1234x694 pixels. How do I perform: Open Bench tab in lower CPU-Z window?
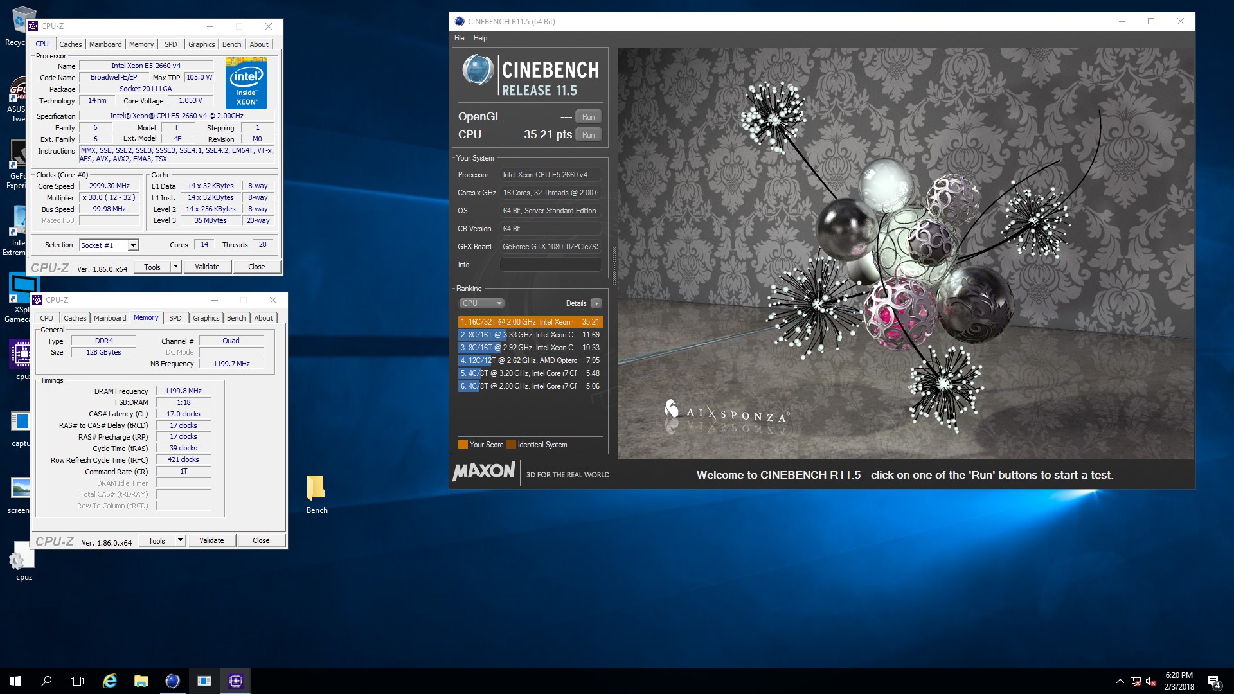pyautogui.click(x=236, y=318)
